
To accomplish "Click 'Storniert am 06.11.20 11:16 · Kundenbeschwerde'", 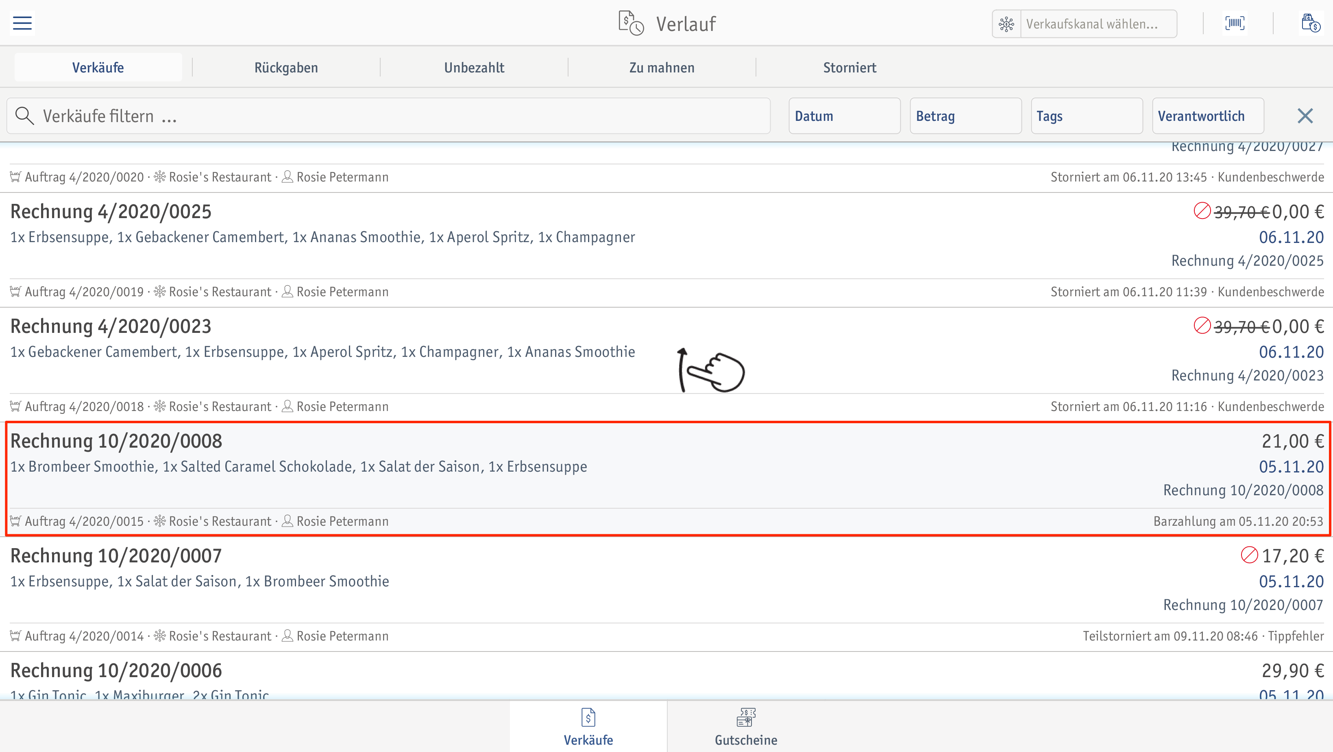I will click(1187, 407).
